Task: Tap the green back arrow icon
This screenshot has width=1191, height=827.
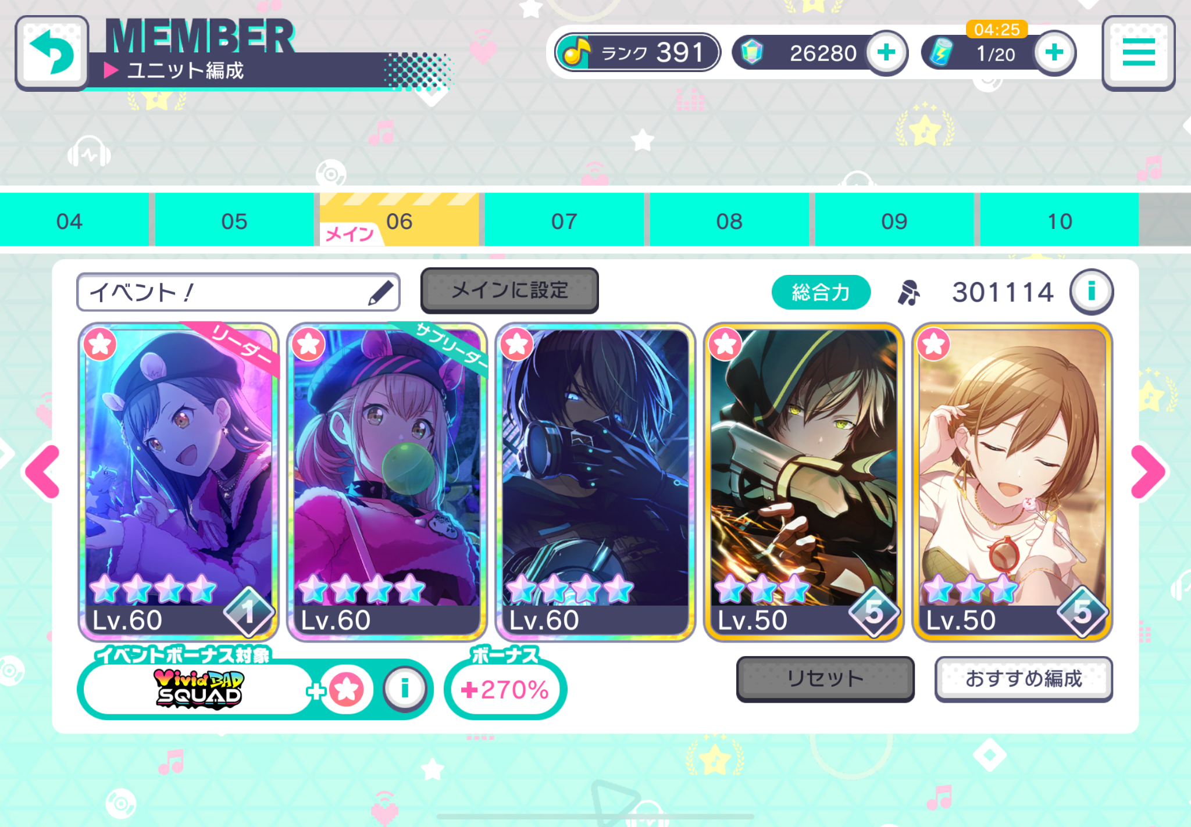Action: pos(52,53)
